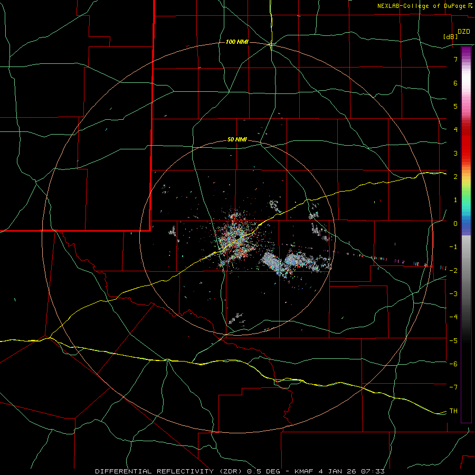Viewport: 475px width, 475px height.
Task: Click the 2 value on color scale
Action: [x=455, y=177]
